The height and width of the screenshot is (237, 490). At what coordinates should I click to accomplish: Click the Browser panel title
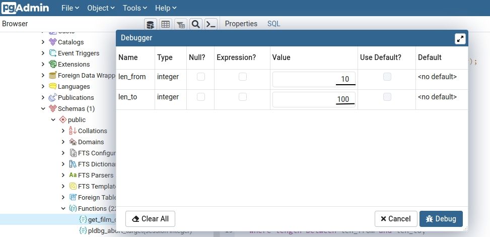(x=15, y=24)
